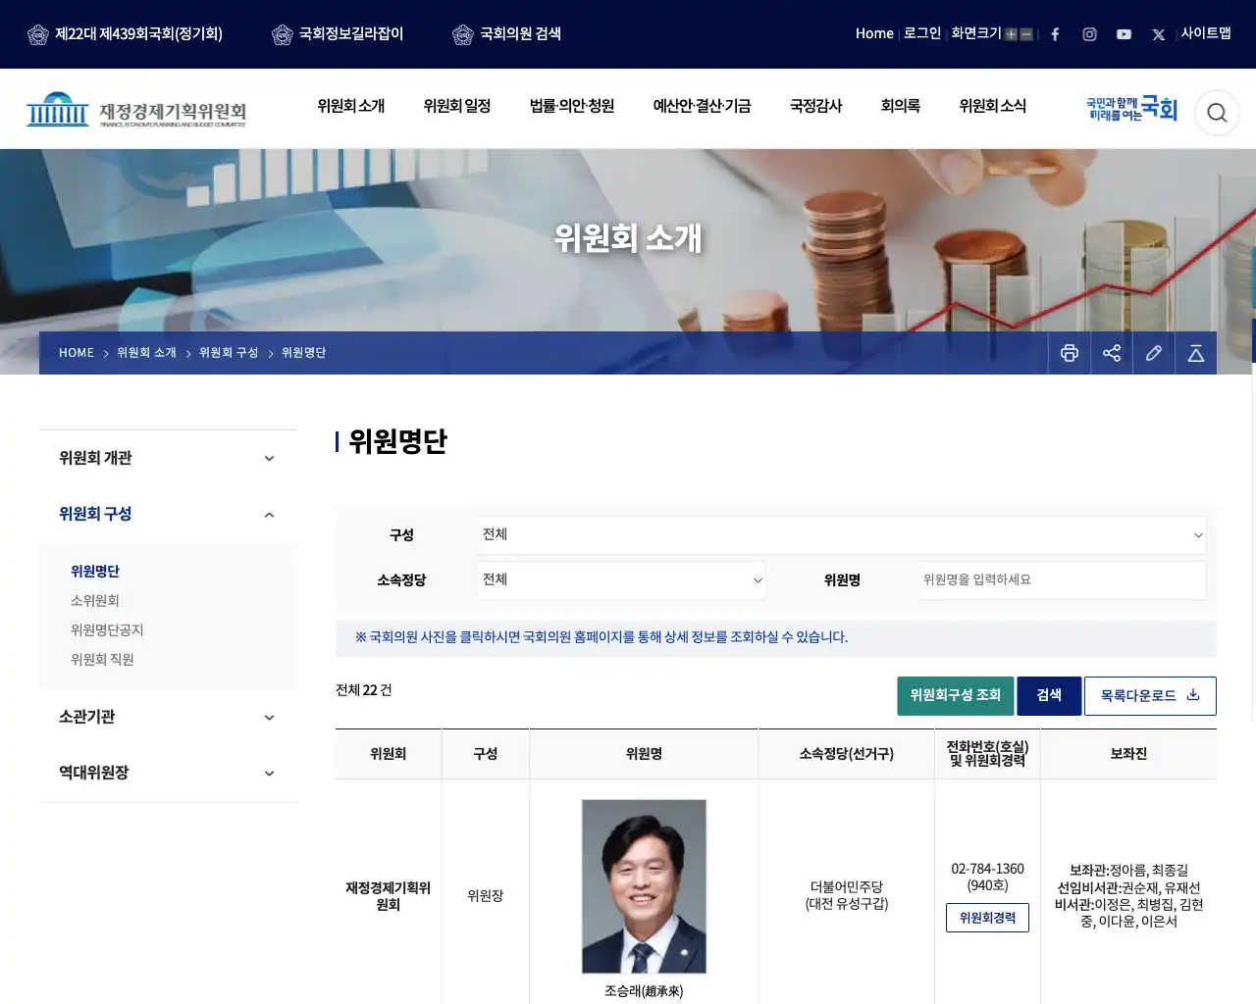Screen dimensions: 1256x1004
Task: Open the 로그인 link
Action: pos(922,33)
